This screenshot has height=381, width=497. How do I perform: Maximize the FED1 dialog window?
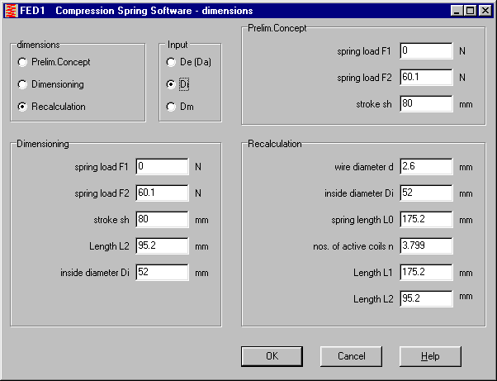coord(471,11)
